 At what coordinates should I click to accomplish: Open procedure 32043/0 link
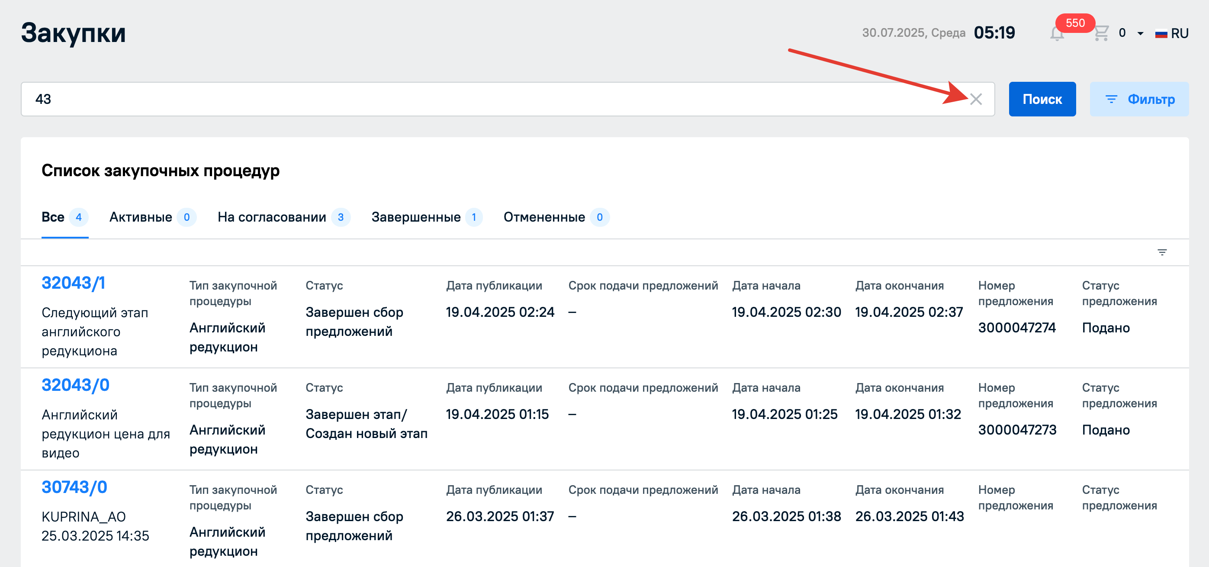[x=75, y=385]
